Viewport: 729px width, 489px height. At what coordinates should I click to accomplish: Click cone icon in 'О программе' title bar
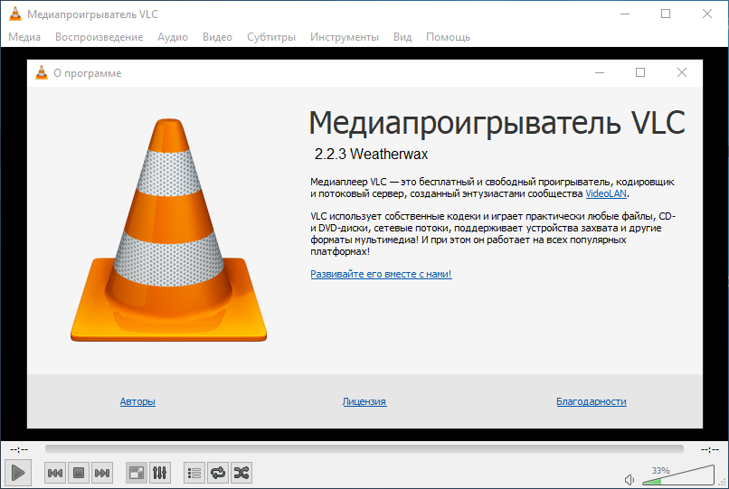click(42, 72)
